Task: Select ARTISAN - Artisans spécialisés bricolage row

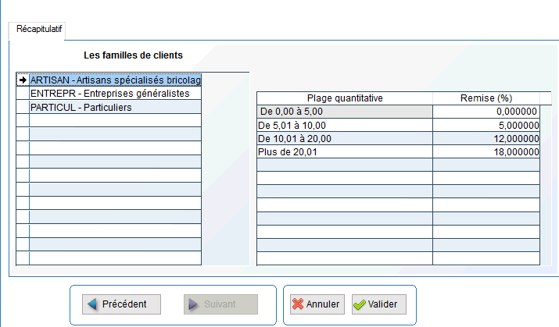Action: click(115, 80)
